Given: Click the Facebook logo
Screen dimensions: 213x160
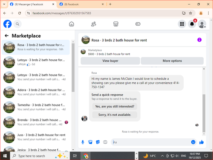Looking at the screenshot, I should pos(7,24).
